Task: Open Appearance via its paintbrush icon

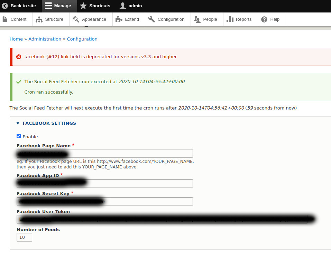Action: 77,19
